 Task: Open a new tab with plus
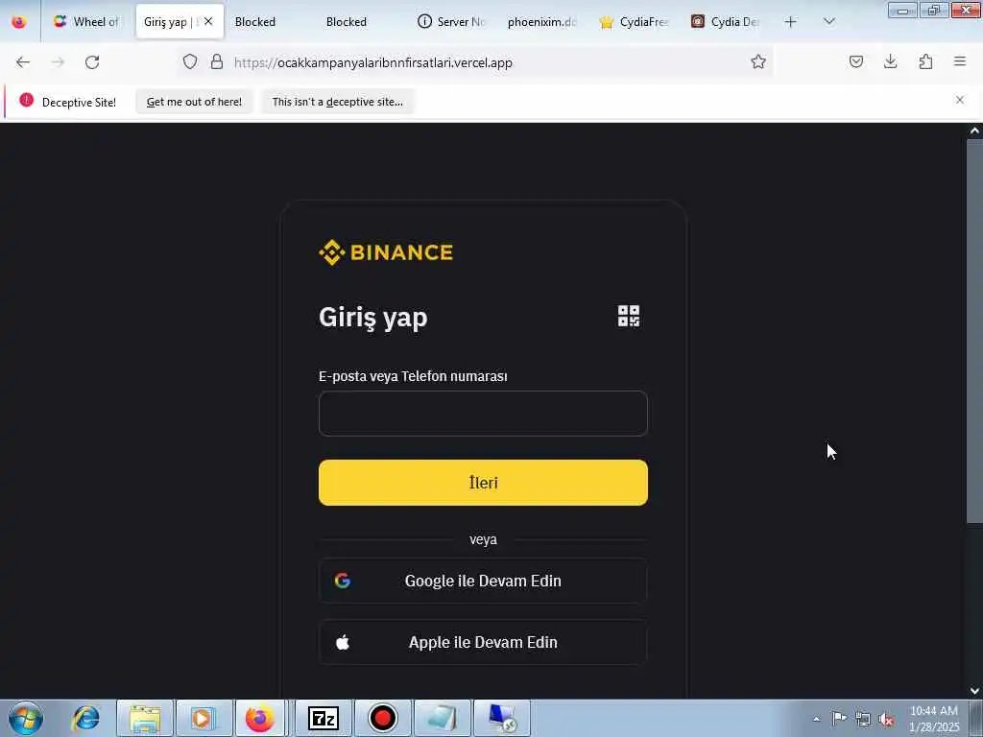point(791,22)
